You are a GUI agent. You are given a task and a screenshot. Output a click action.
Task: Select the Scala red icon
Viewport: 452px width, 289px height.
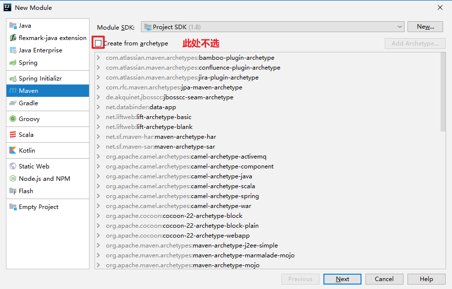pos(13,134)
